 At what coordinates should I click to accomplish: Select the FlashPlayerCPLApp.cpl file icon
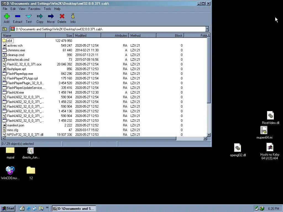(4, 78)
